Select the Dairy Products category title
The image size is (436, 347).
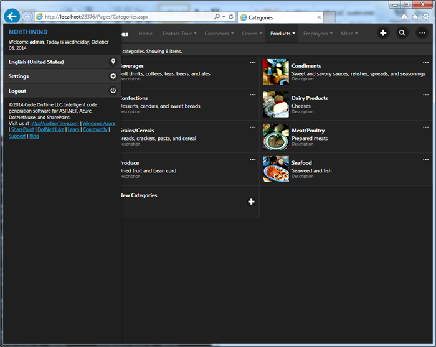click(310, 98)
